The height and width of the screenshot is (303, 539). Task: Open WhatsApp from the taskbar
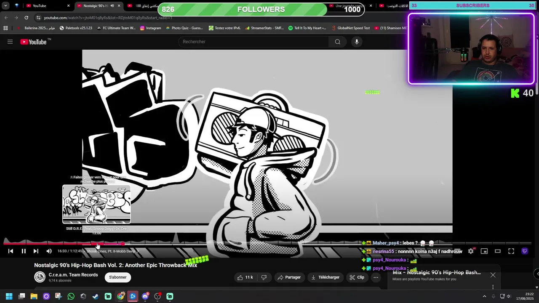pos(71,296)
